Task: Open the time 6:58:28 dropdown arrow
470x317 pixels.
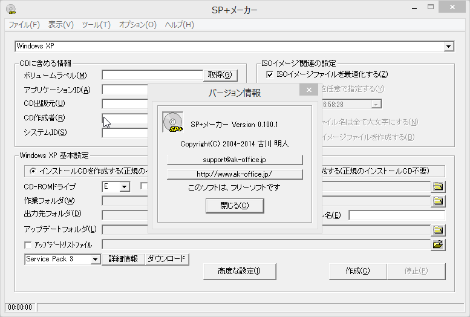Action: tap(376, 105)
